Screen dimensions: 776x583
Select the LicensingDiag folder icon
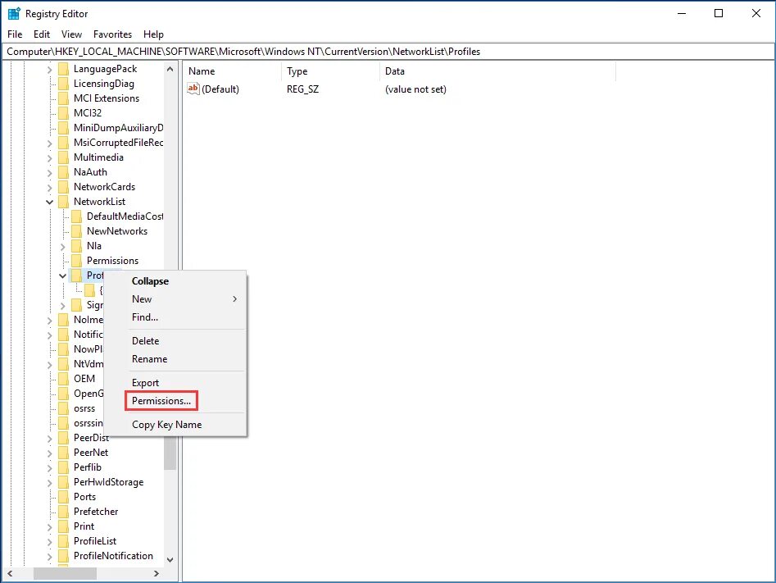point(63,84)
